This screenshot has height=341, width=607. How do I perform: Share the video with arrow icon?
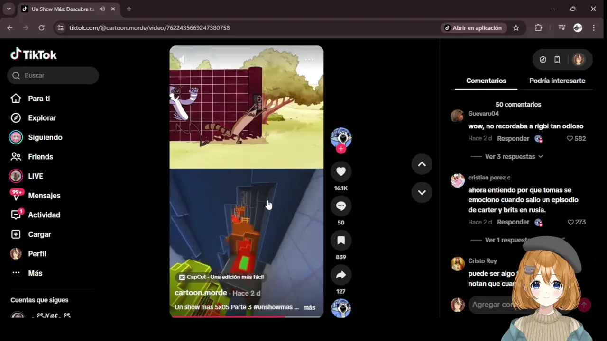click(341, 275)
